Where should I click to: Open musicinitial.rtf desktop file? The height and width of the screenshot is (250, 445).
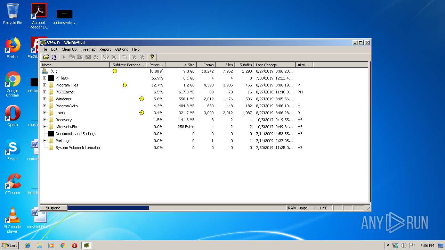coord(39,218)
